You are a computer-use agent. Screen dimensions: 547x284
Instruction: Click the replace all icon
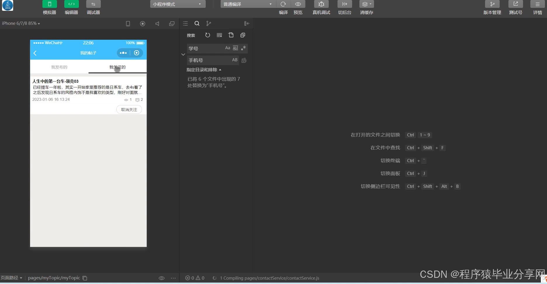click(244, 60)
